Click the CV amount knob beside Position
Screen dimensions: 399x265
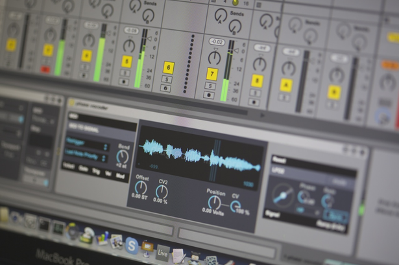[236, 207]
